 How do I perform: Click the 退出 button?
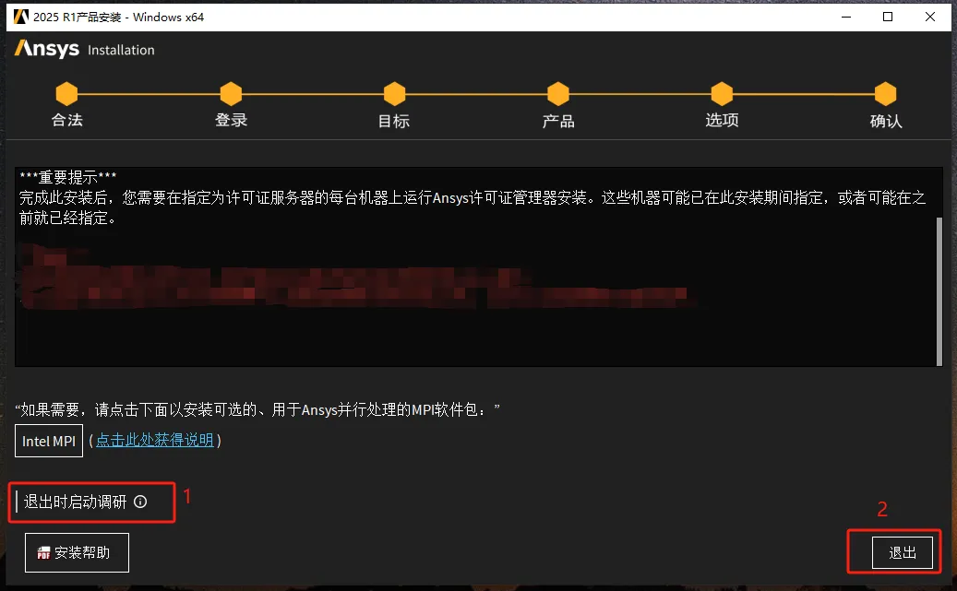tap(902, 552)
